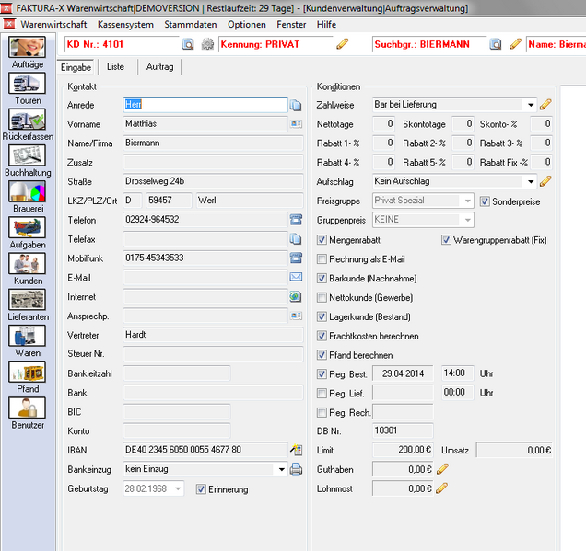Click the contact card icon next to Vorname

[x=297, y=123]
